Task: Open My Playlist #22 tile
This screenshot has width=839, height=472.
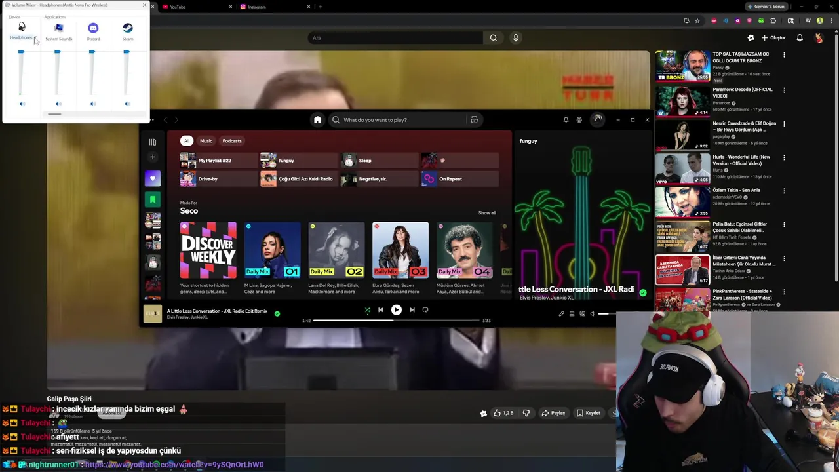Action: coord(219,161)
